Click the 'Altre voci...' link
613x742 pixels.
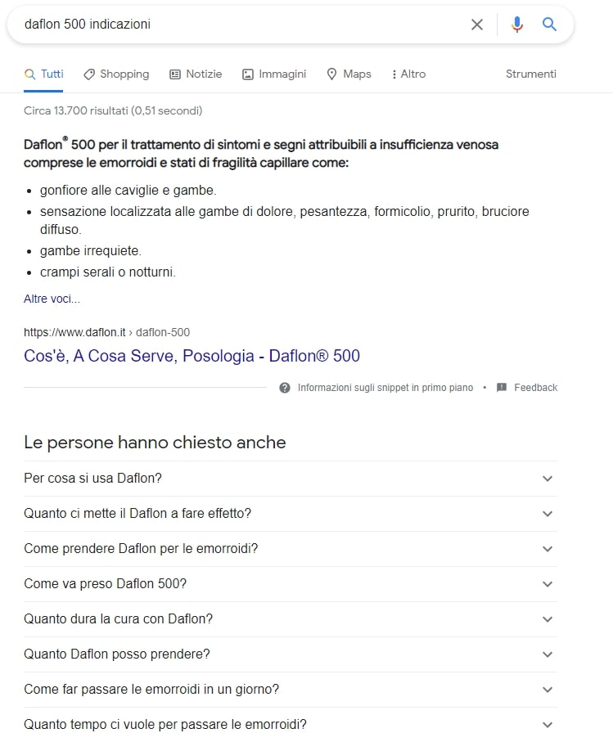coord(52,299)
